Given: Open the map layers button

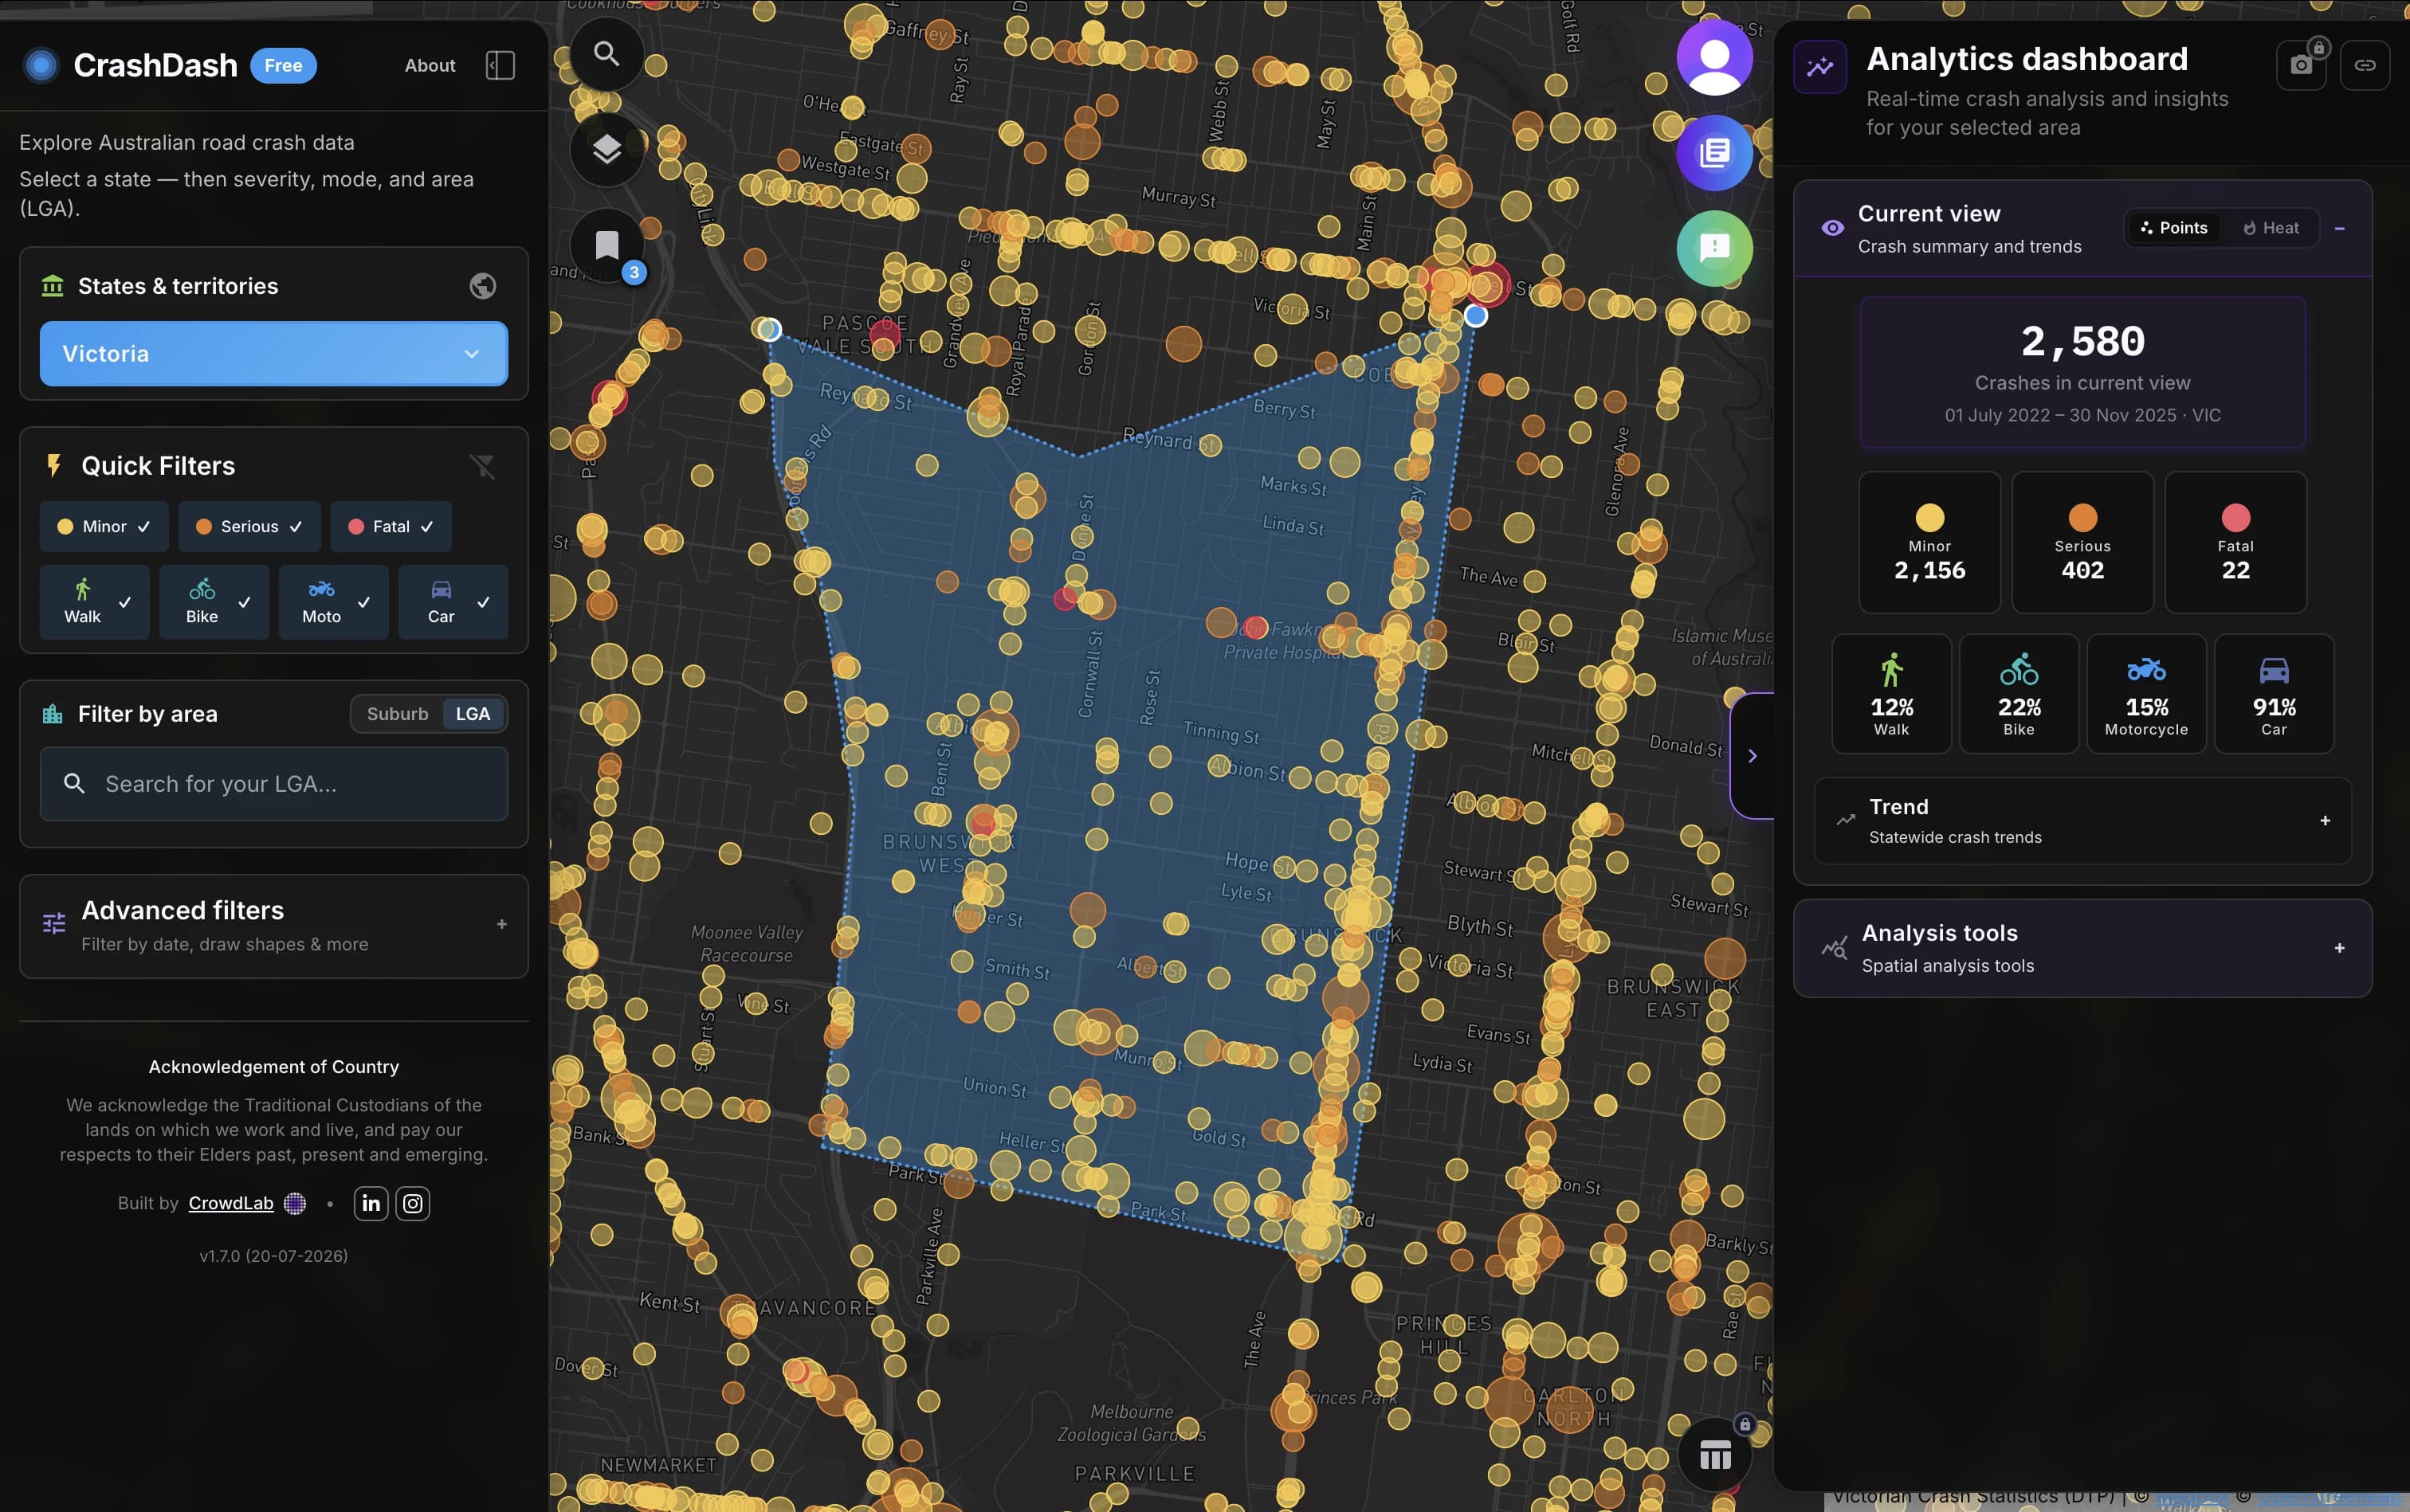Looking at the screenshot, I should click(606, 150).
